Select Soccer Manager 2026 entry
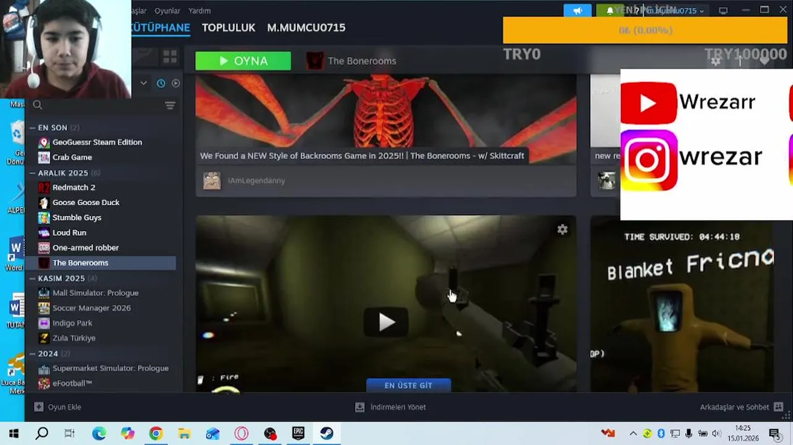 [x=91, y=308]
